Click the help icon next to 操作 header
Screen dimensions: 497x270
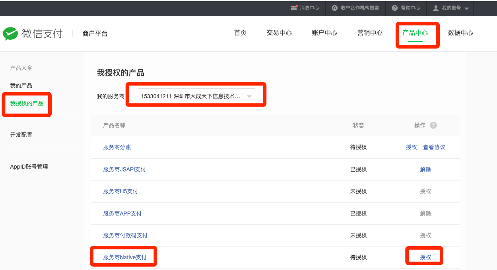coord(433,125)
